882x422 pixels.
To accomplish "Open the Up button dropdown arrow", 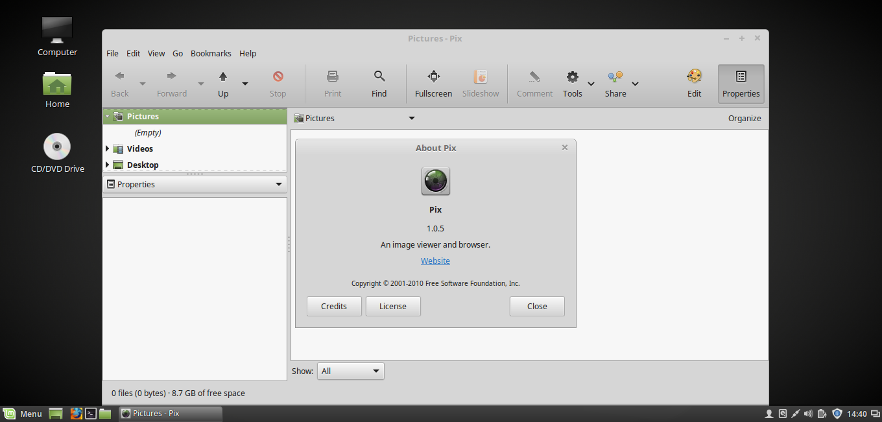I will coord(245,84).
